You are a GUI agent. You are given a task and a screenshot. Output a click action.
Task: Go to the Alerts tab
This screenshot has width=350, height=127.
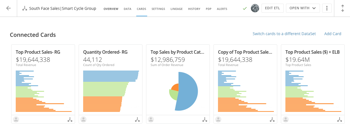click(x=222, y=9)
